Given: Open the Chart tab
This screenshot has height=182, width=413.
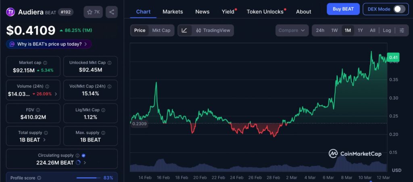Looking at the screenshot, I should coord(143,12).
